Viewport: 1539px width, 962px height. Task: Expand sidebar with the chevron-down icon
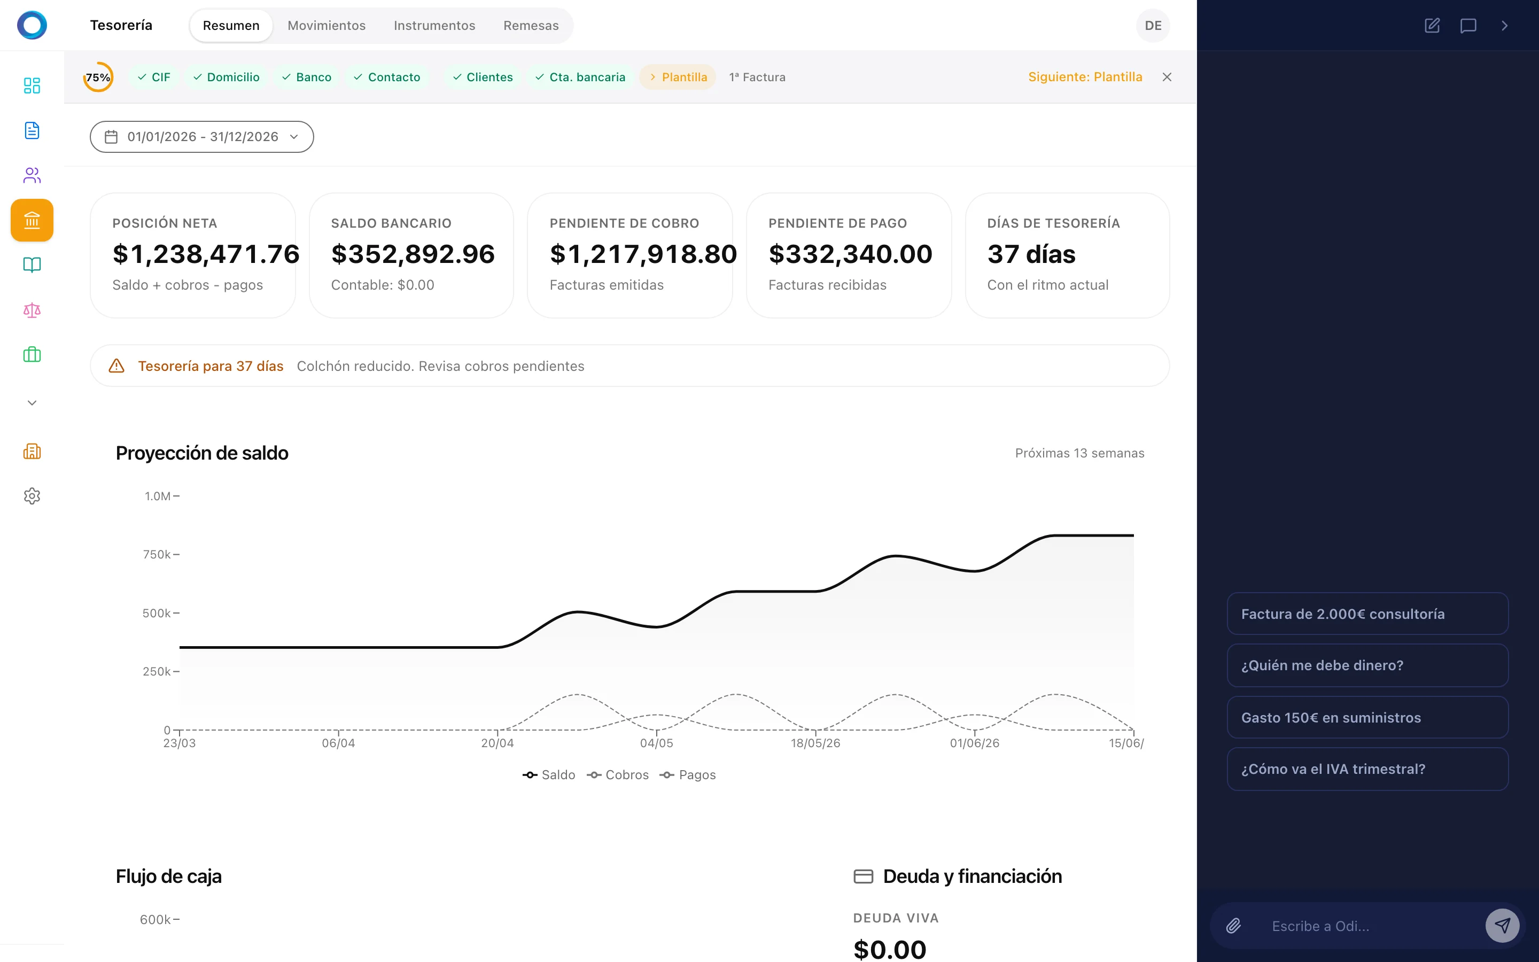coord(32,403)
